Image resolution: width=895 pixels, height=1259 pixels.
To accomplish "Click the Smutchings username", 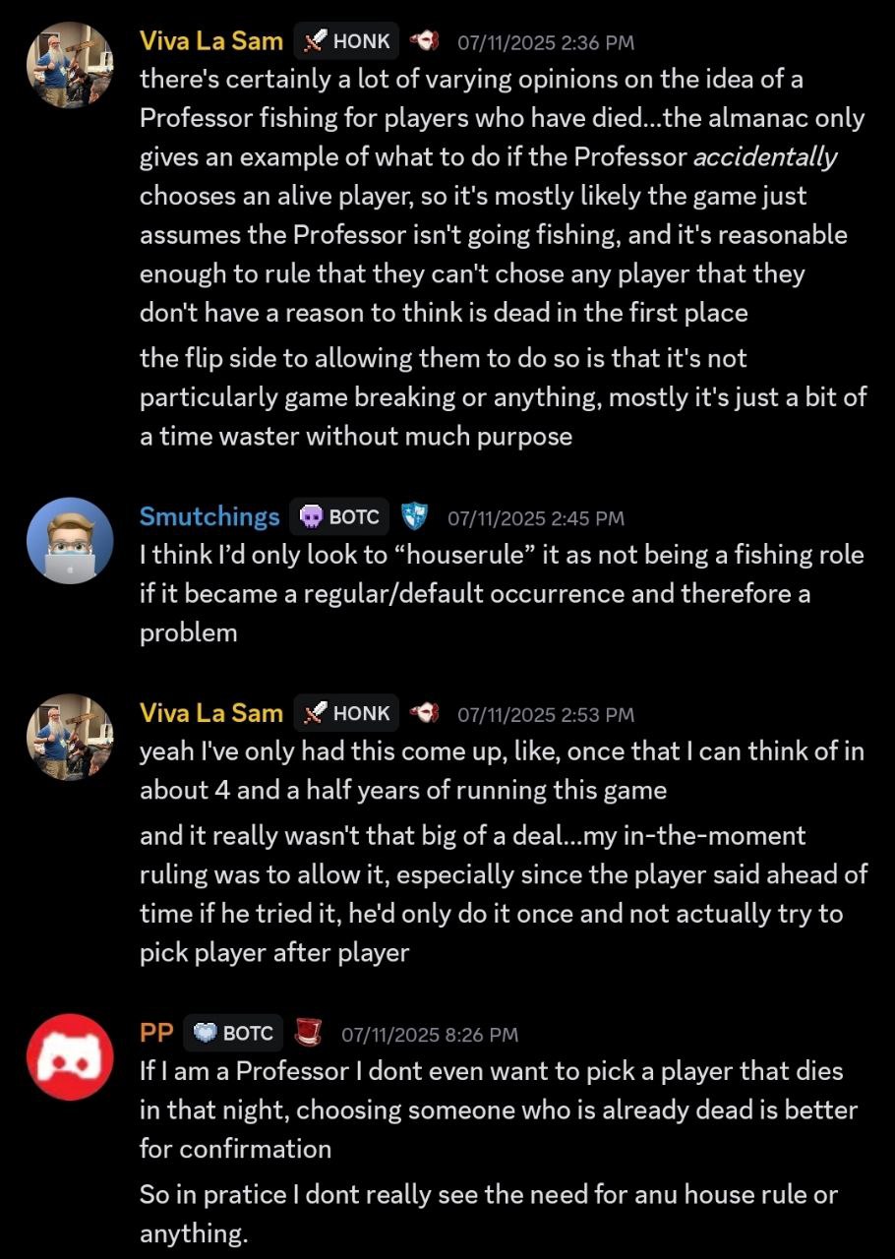I will coord(209,517).
